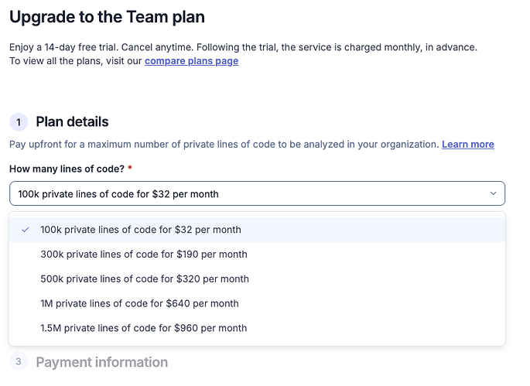Click the Plan details section heading
This screenshot has height=386, width=530.
pyautogui.click(x=72, y=122)
